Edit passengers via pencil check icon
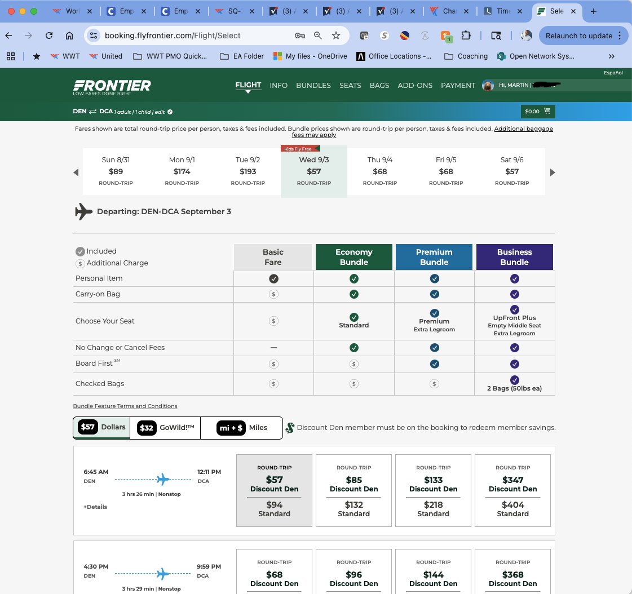 point(170,112)
